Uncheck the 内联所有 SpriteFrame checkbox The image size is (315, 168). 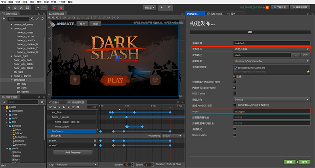[235, 87]
